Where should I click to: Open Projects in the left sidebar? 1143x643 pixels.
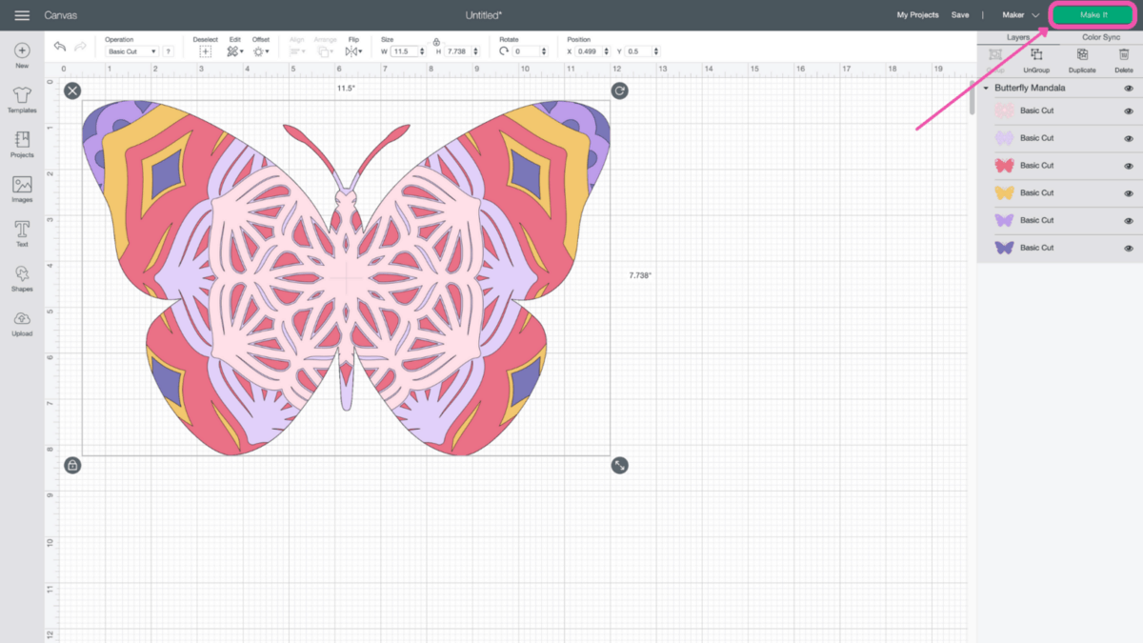[x=22, y=145]
